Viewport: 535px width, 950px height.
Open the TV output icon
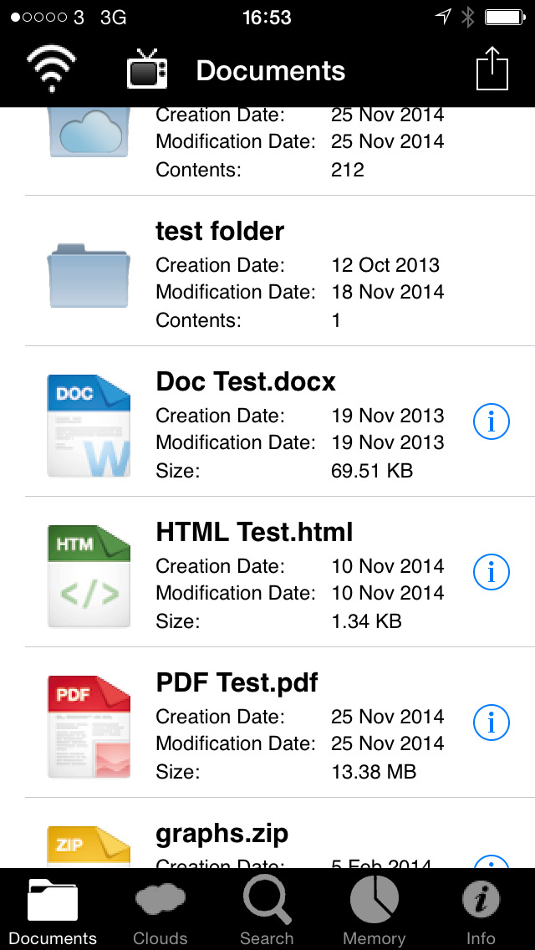(146, 71)
